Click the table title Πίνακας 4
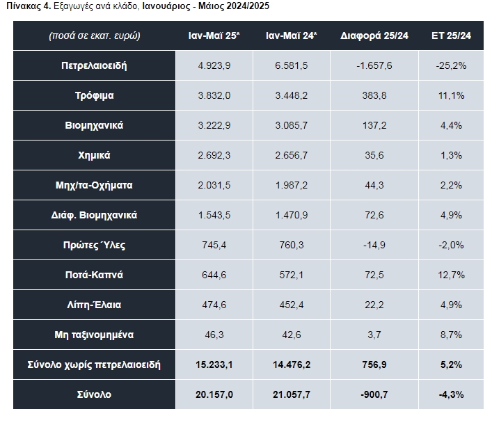This screenshot has width=492, height=425. click(x=29, y=6)
